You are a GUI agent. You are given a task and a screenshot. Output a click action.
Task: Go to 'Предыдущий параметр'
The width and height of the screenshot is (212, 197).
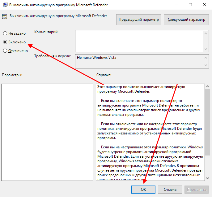point(138,20)
